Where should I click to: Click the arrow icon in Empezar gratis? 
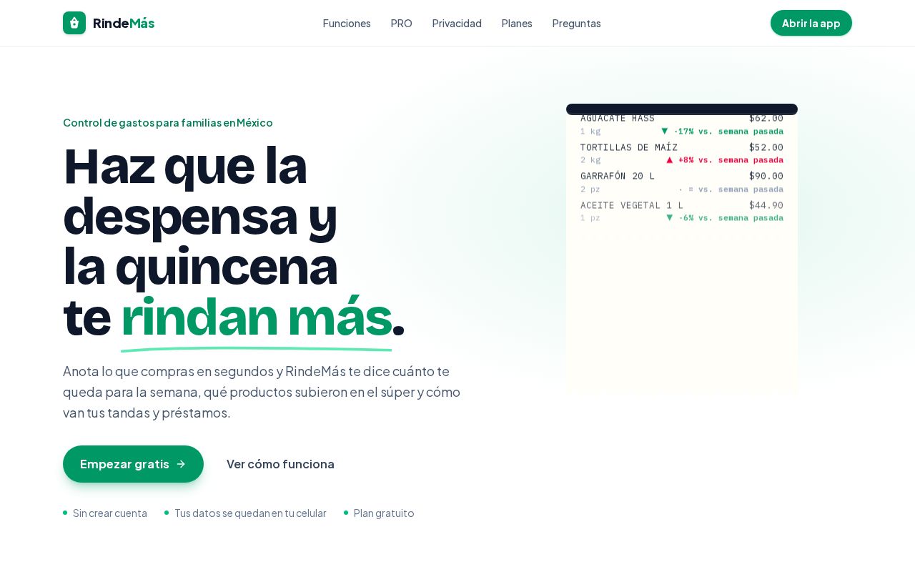click(x=181, y=464)
